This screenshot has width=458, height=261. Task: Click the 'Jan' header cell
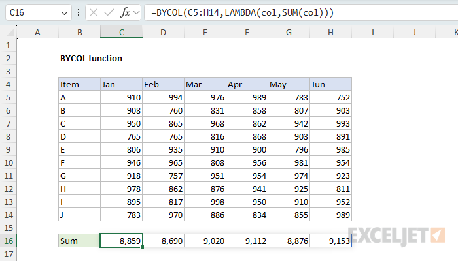pos(122,84)
